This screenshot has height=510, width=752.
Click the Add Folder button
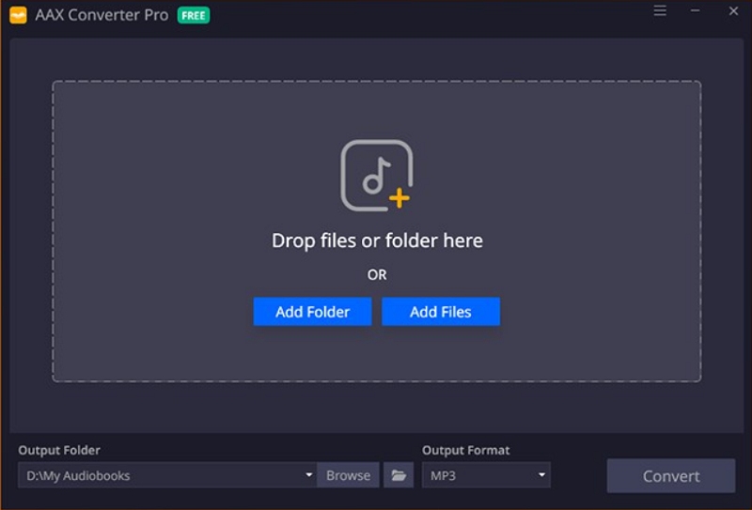tap(312, 312)
